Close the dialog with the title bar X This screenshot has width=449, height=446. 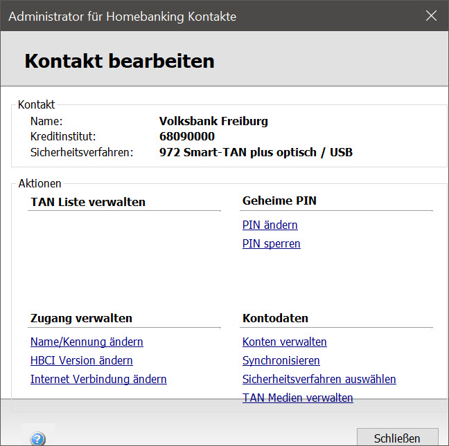pyautogui.click(x=431, y=16)
